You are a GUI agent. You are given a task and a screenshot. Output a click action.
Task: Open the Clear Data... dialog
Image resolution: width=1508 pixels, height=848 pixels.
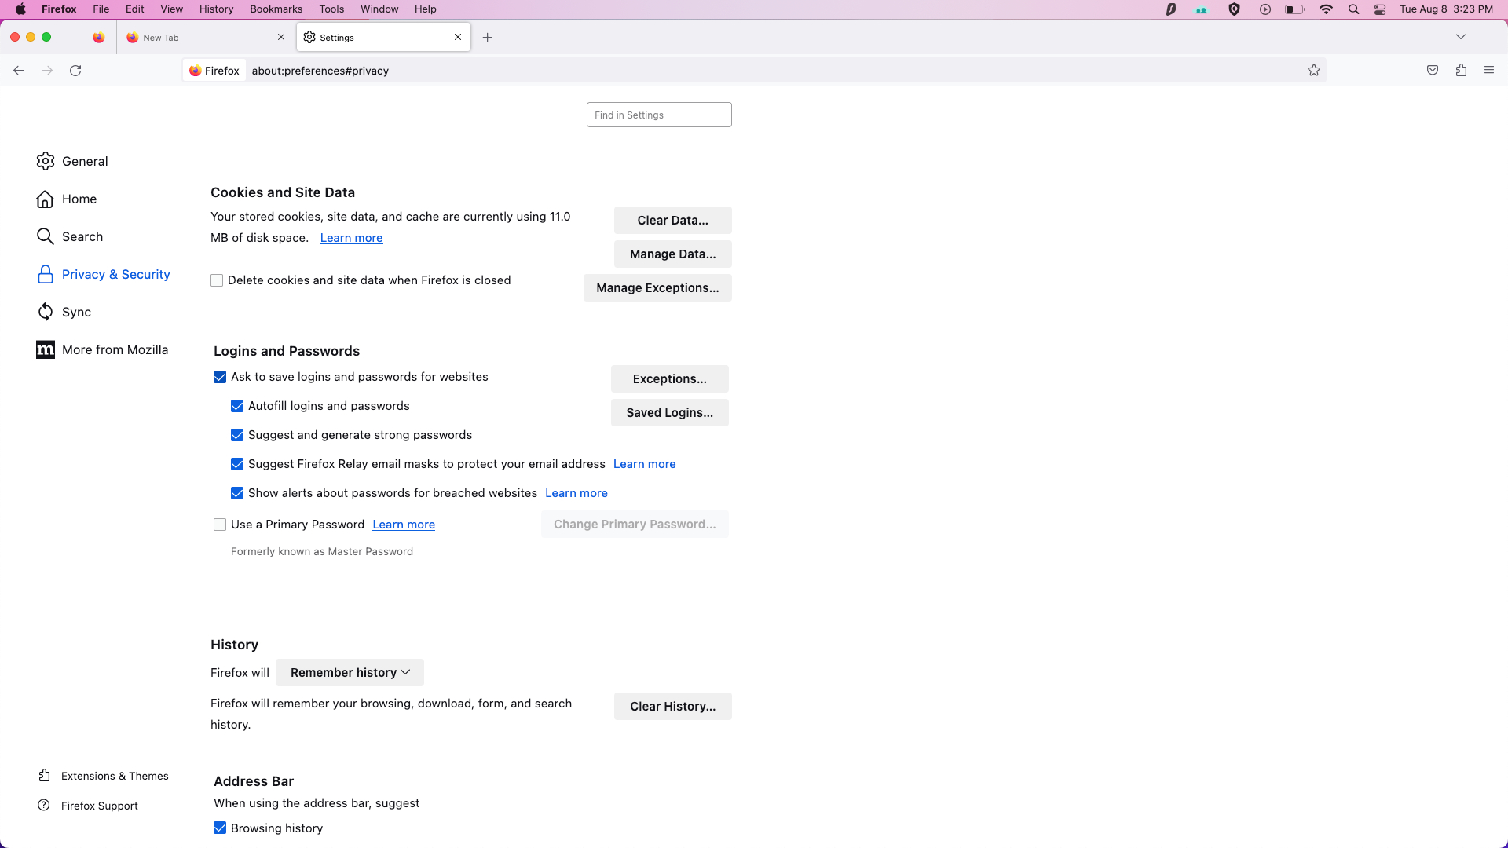[673, 221]
